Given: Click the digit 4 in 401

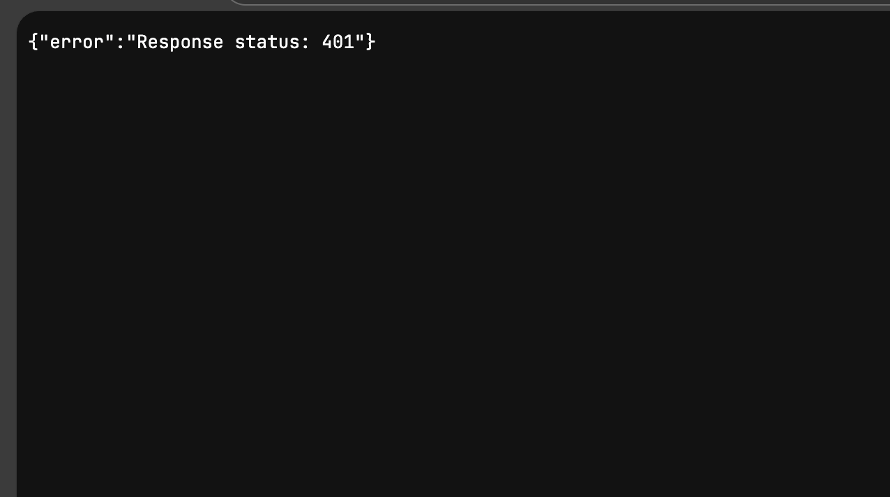Looking at the screenshot, I should [x=327, y=43].
